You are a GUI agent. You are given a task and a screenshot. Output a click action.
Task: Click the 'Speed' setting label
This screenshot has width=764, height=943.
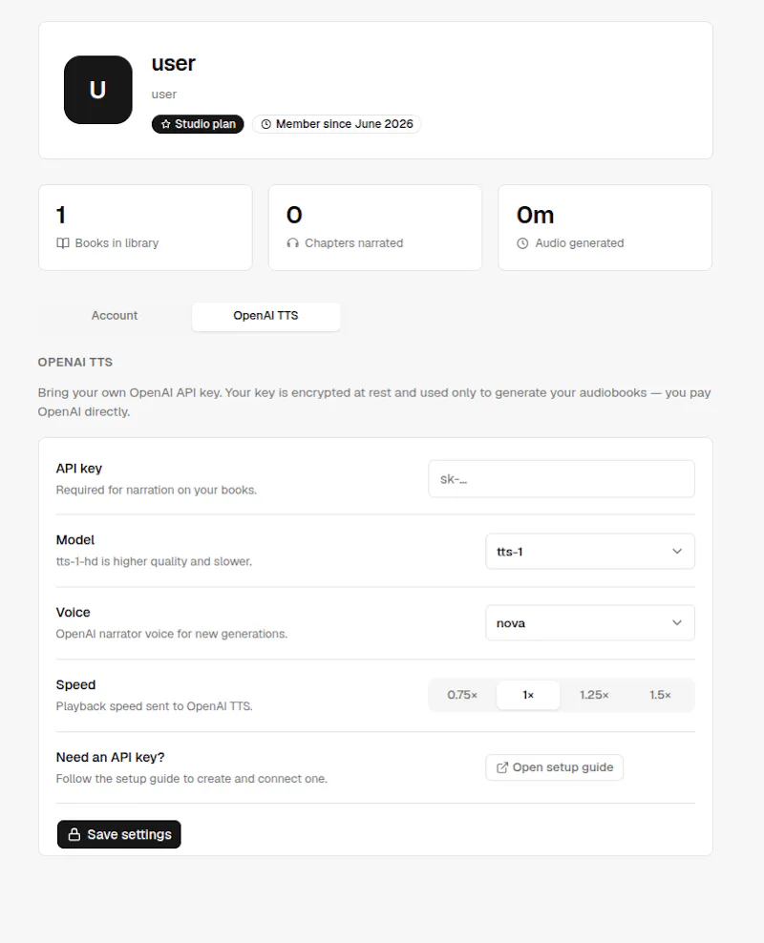pyautogui.click(x=75, y=685)
